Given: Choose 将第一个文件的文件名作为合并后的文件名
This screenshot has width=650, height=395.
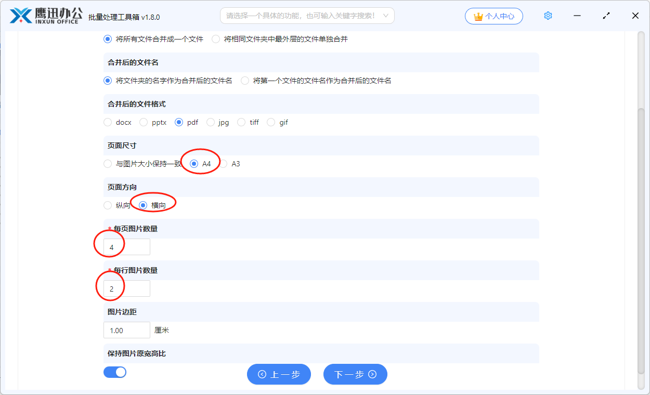Looking at the screenshot, I should click(316, 81).
